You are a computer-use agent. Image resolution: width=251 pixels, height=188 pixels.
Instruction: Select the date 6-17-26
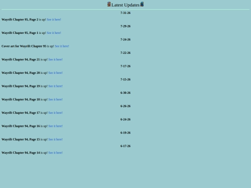[125, 146]
